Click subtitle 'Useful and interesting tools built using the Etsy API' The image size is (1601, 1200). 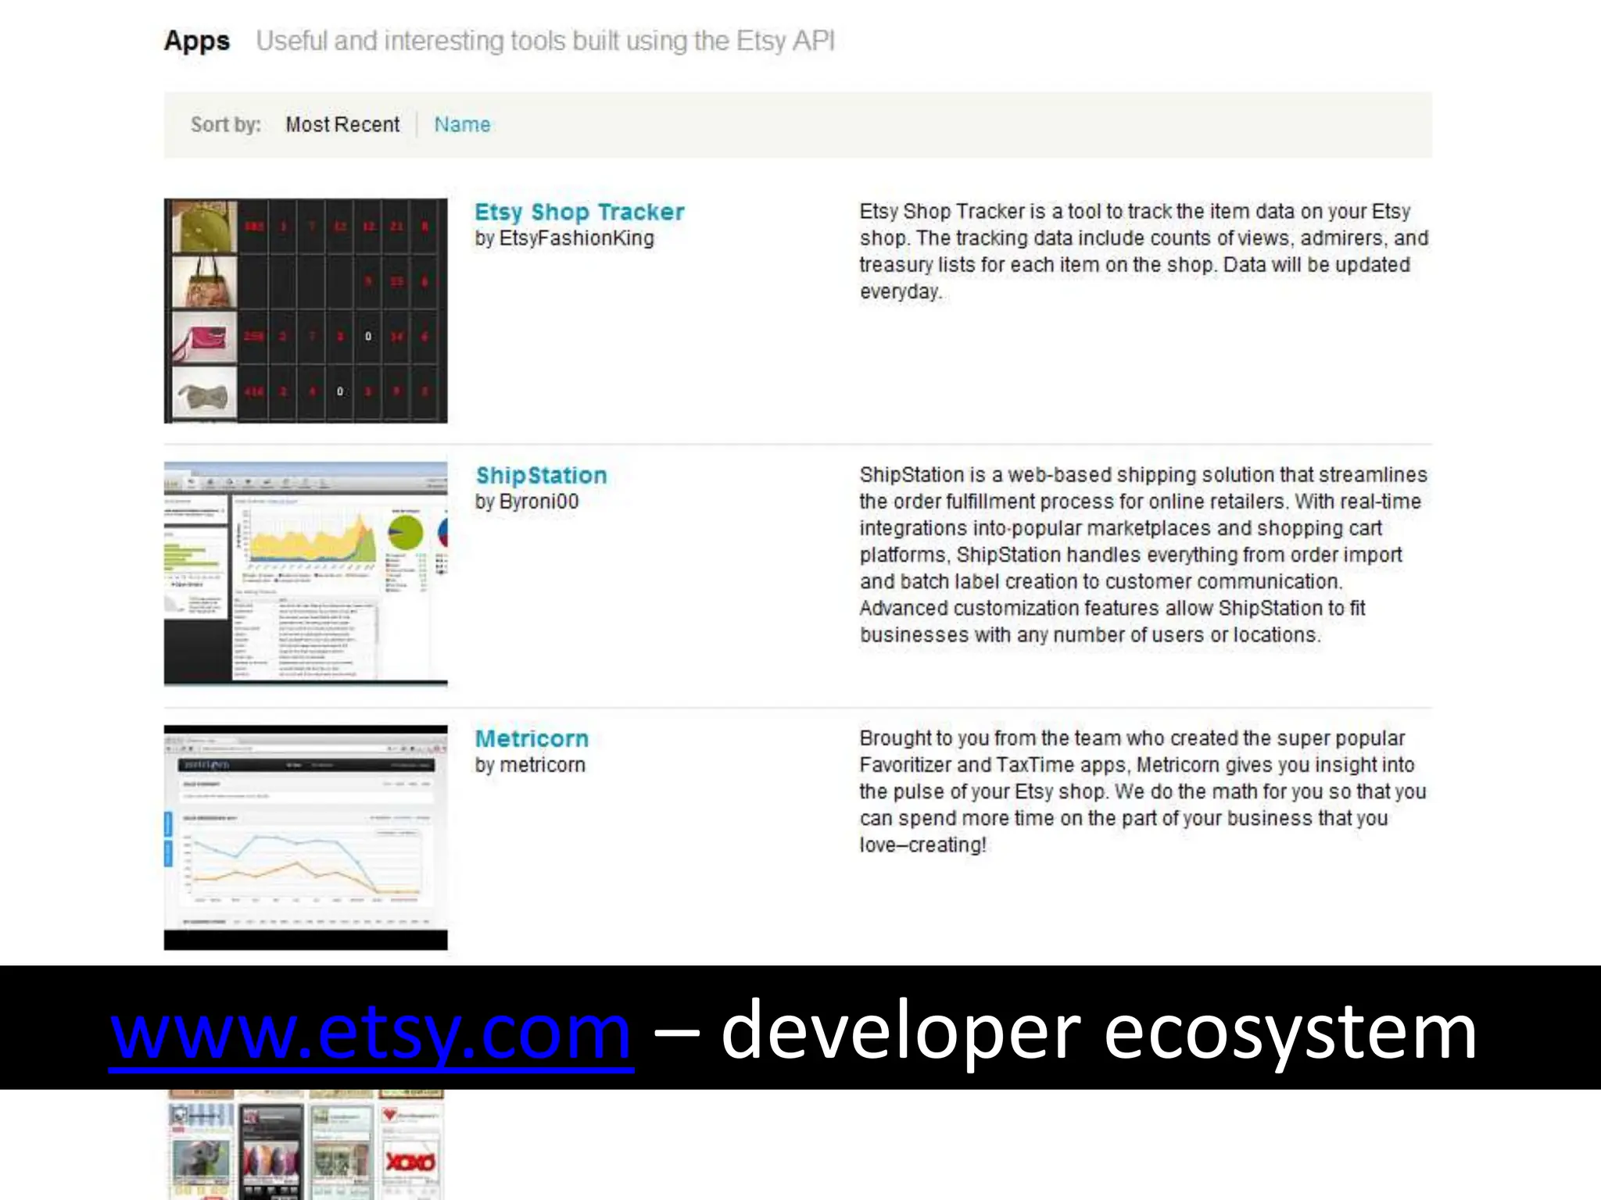[546, 41]
